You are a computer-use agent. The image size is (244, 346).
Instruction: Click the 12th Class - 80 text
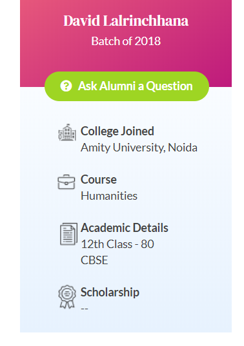[117, 244]
